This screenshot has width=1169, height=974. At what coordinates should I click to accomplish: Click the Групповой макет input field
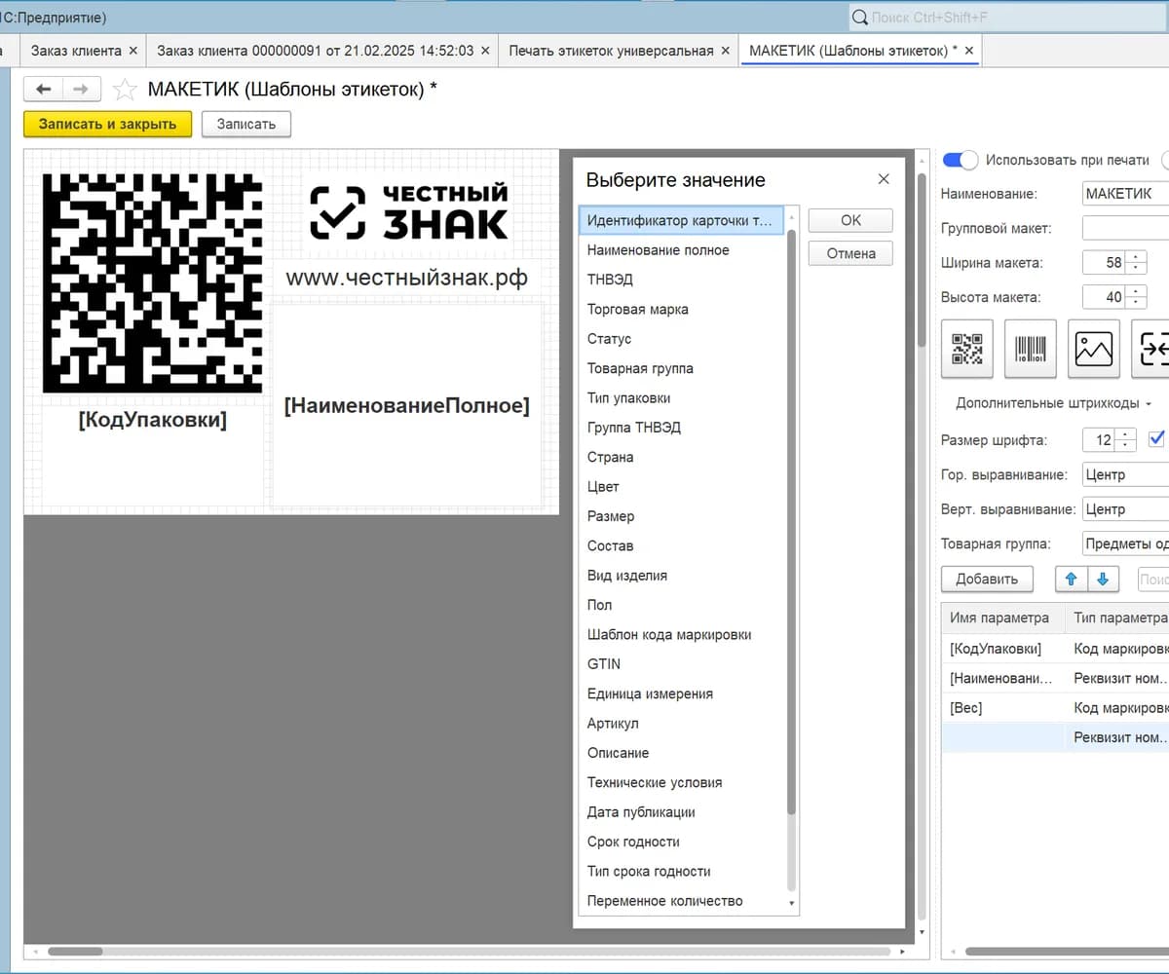1126,228
